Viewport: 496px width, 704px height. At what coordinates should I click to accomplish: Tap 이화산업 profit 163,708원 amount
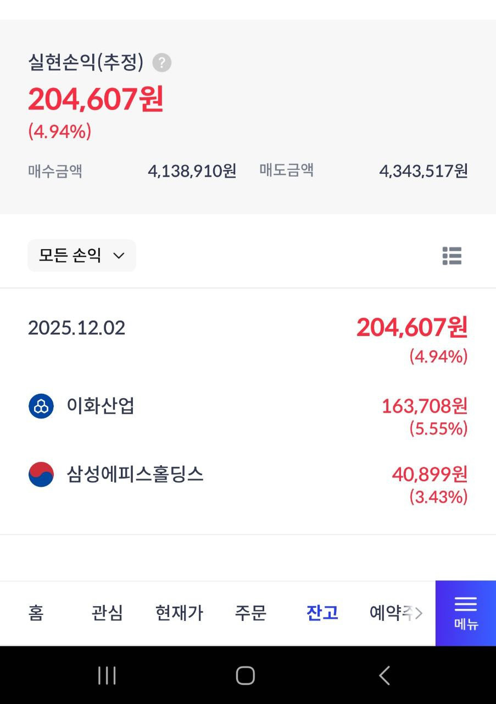pos(424,406)
